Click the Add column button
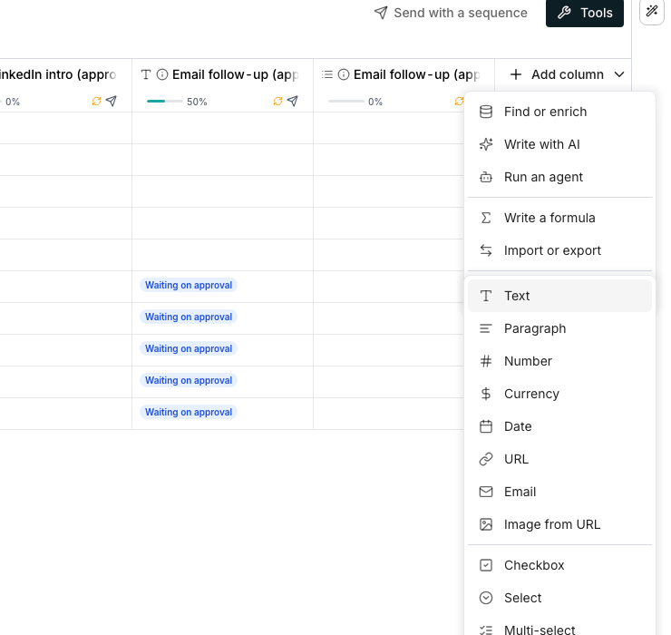The image size is (671, 635). (558, 74)
